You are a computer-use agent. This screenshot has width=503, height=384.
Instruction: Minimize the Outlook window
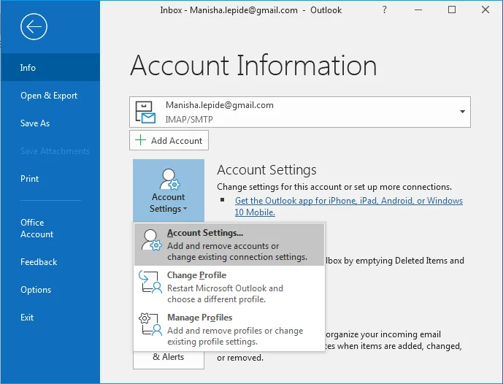coord(418,9)
